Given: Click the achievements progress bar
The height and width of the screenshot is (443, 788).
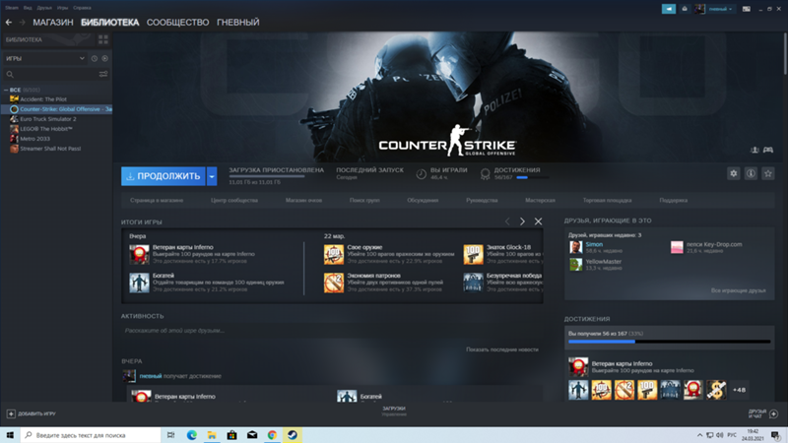Looking at the screenshot, I should (670, 342).
